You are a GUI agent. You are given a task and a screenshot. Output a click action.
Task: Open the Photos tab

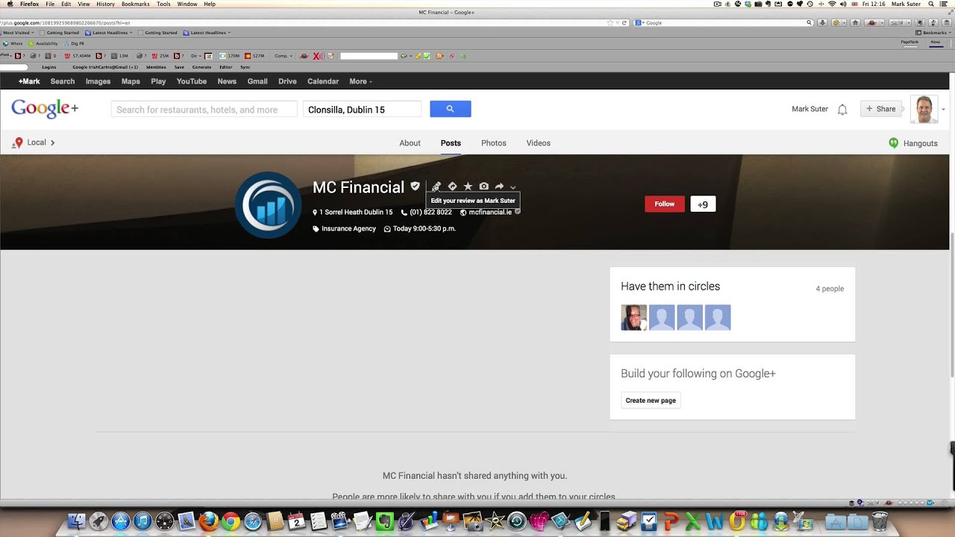[493, 143]
